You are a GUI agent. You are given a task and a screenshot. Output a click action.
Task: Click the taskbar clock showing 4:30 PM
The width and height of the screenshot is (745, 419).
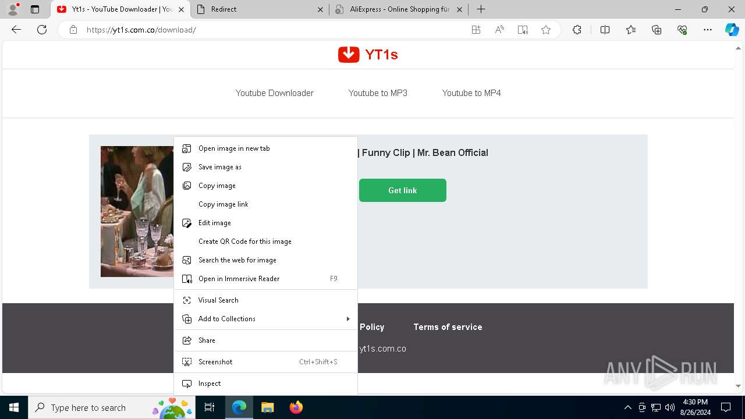(x=696, y=407)
